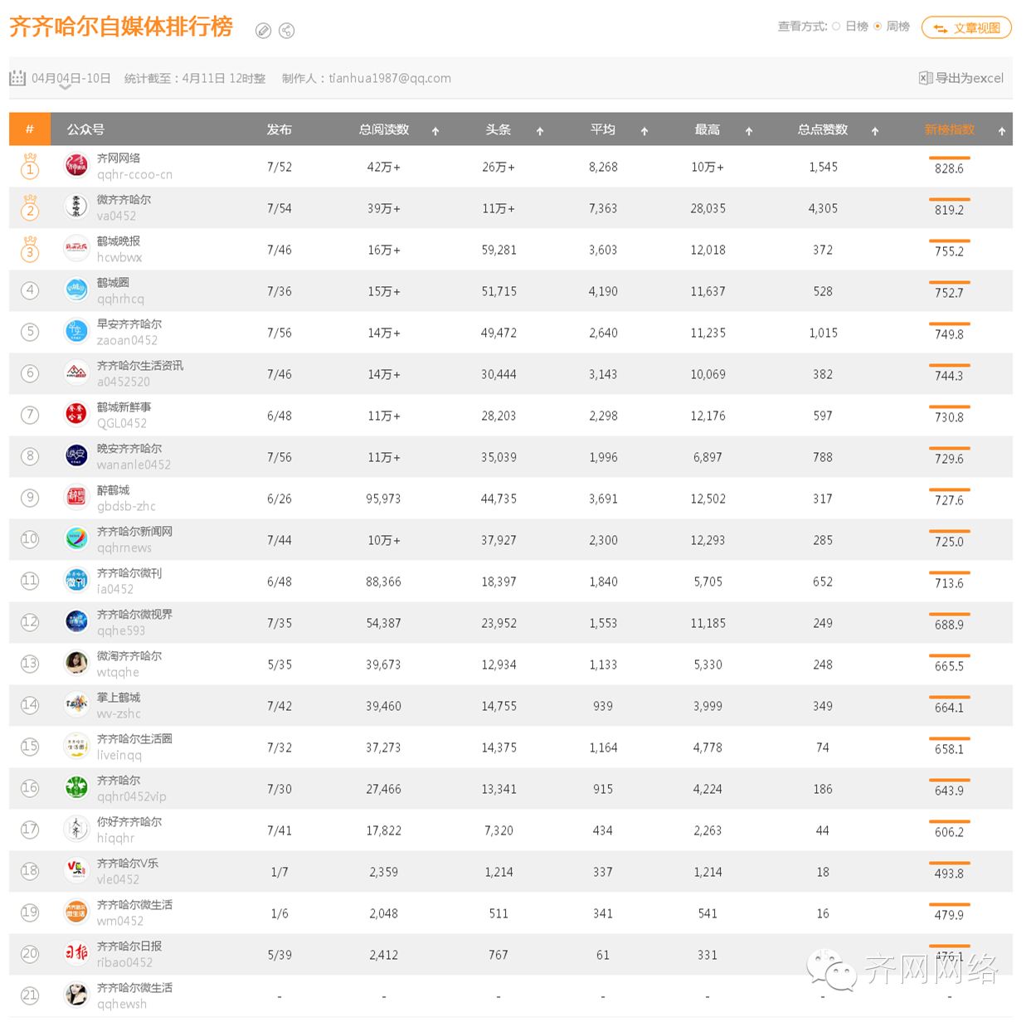Open the 微齐齐哈尔 account name link
1031x1022 pixels.
[124, 200]
